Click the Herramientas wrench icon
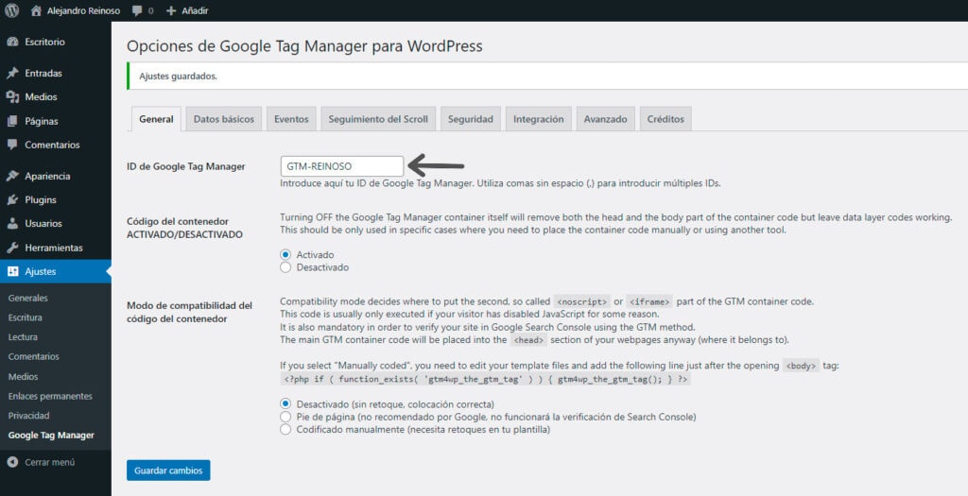This screenshot has height=496, width=968. 12,248
